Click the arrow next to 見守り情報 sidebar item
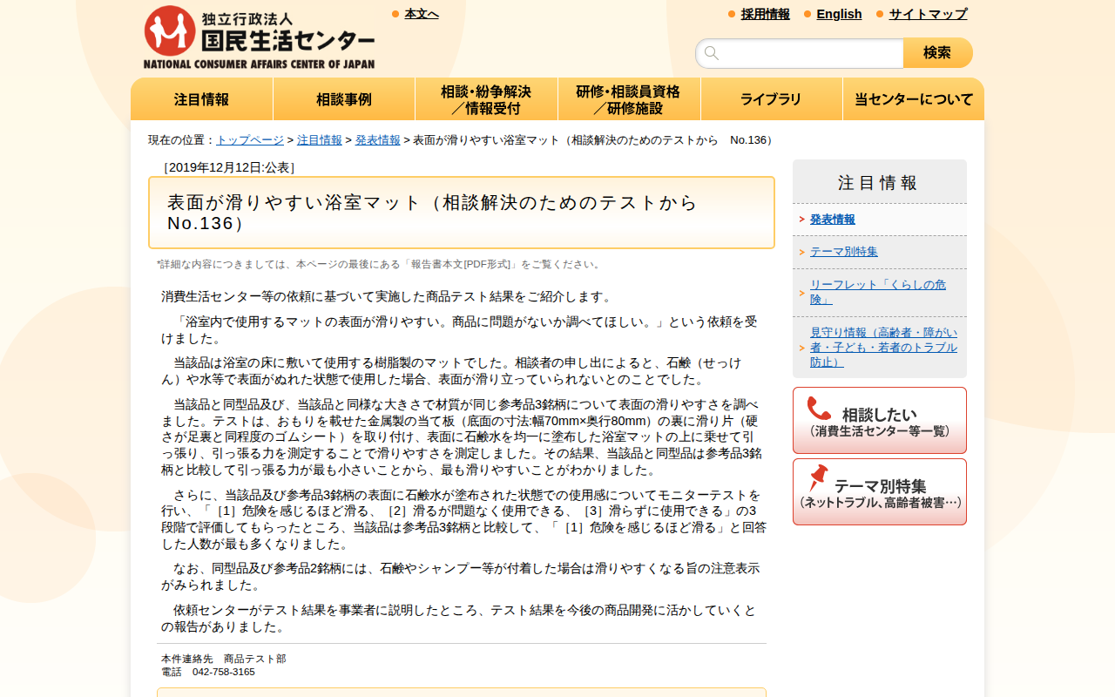This screenshot has width=1115, height=697. point(801,348)
